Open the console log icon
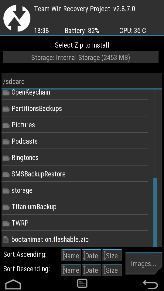The width and height of the screenshot is (164, 291). [82, 283]
